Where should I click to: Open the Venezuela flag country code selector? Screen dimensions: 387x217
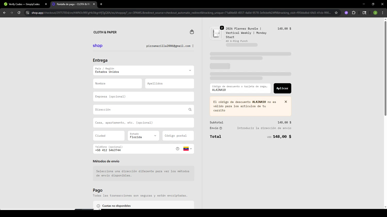click(x=188, y=149)
